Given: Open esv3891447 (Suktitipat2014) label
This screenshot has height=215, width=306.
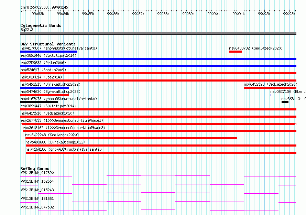Looking at the screenshot, I should coord(48,106).
